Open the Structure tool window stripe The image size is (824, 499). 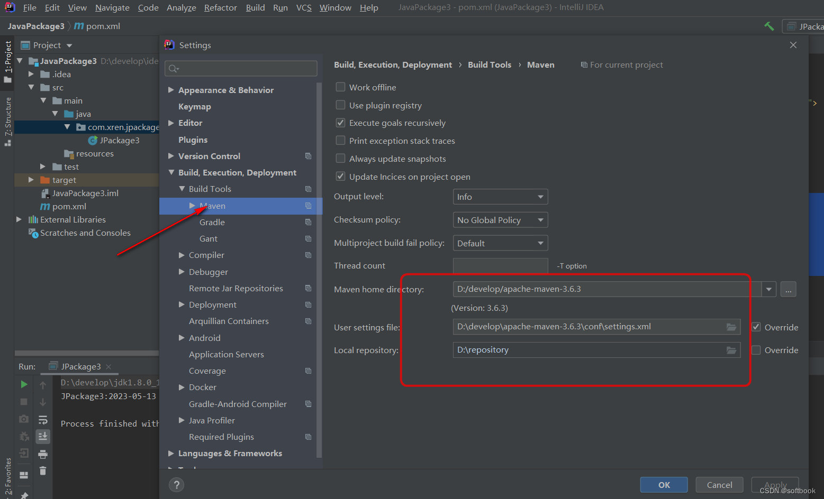tap(7, 121)
